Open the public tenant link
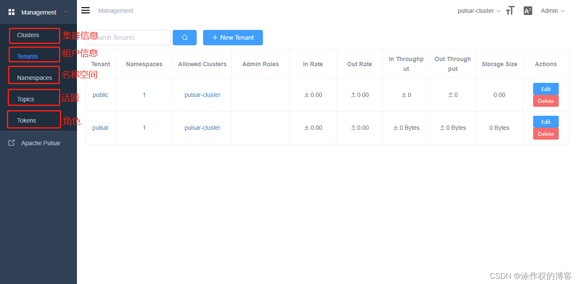Screen dimensions: 578x284 [x=100, y=95]
